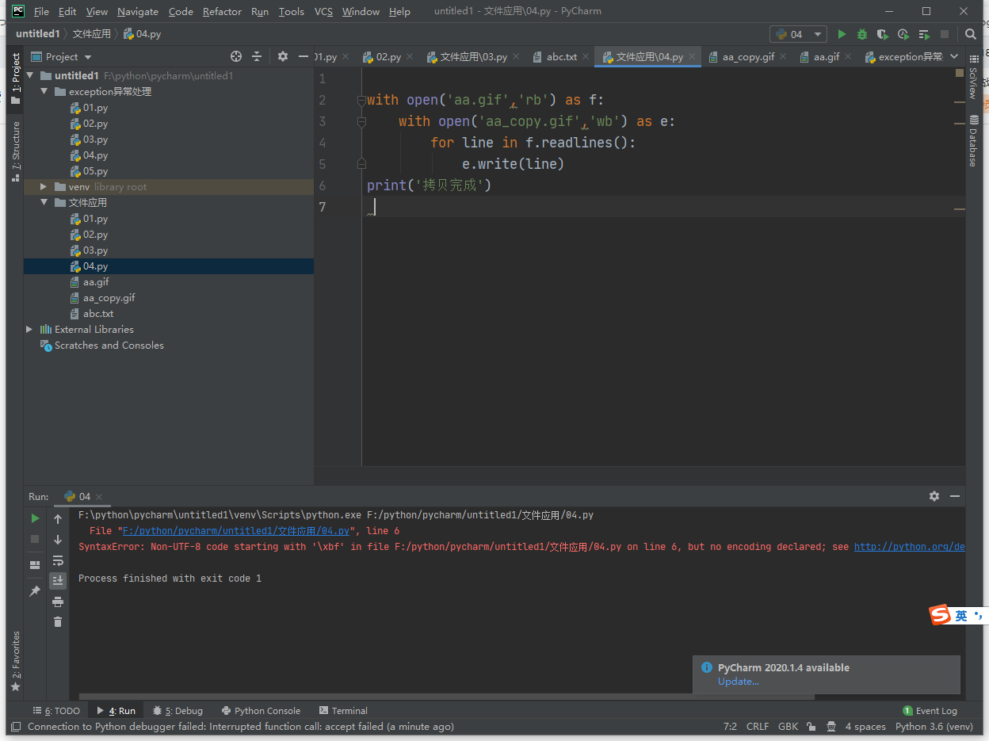Open Run with options icon in top toolbar
Screen dimensions: 989x741
tap(924, 34)
